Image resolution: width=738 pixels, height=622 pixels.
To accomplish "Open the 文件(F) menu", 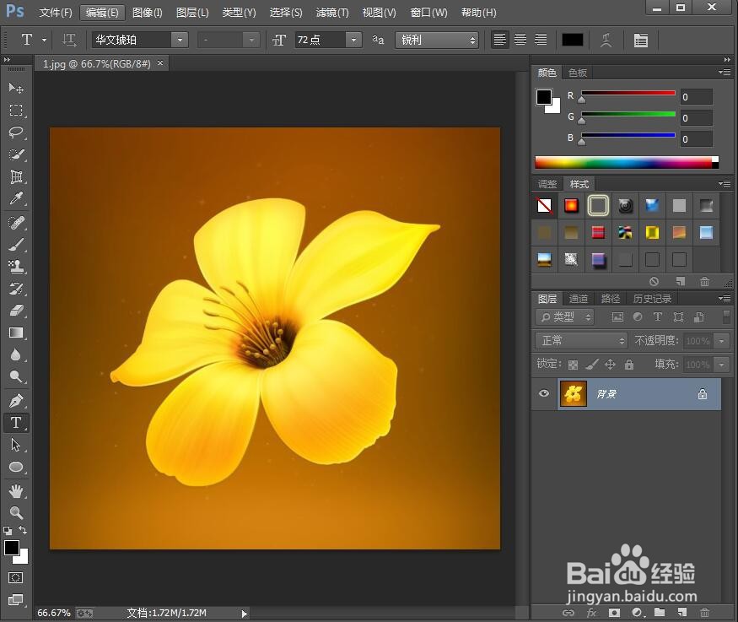I will 56,13.
